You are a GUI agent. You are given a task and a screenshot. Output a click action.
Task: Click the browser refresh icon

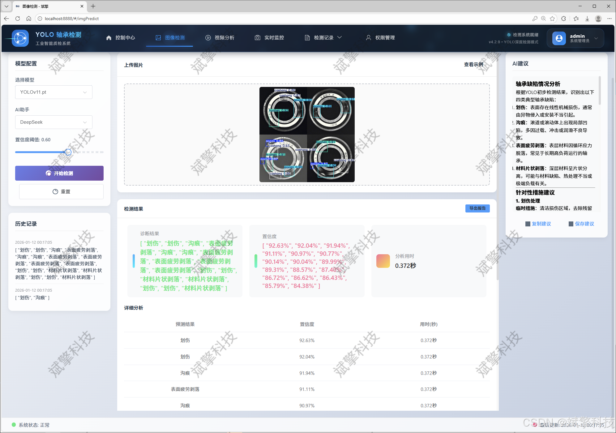pyautogui.click(x=18, y=19)
